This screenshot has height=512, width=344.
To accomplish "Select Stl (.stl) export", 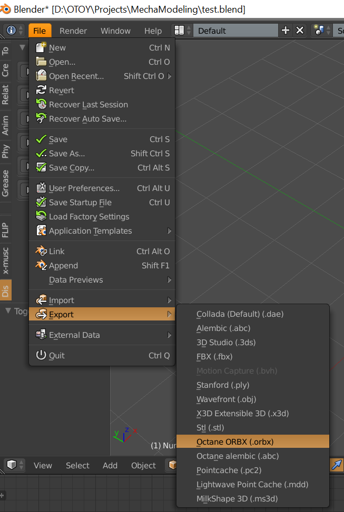I will click(x=253, y=428).
